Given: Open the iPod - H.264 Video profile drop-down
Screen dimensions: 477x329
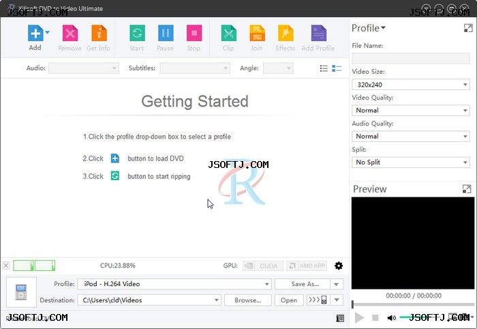Looking at the screenshot, I should (174, 284).
